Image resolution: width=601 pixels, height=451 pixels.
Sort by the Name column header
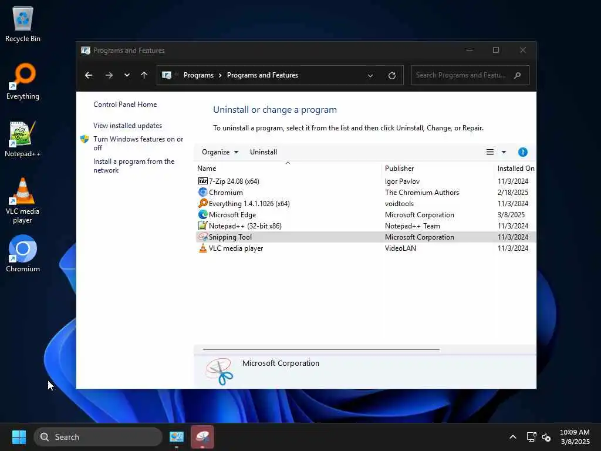[288, 169]
